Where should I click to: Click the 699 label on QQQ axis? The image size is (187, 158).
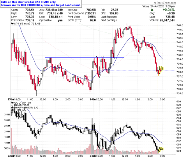(x=179, y=102)
